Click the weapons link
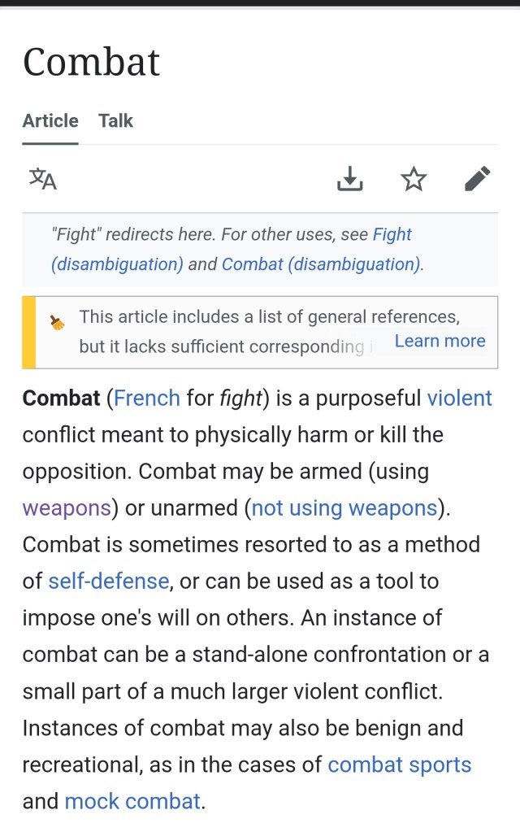 (67, 508)
